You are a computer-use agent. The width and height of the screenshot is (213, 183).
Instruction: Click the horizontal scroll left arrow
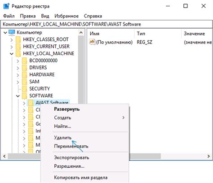point(4,156)
